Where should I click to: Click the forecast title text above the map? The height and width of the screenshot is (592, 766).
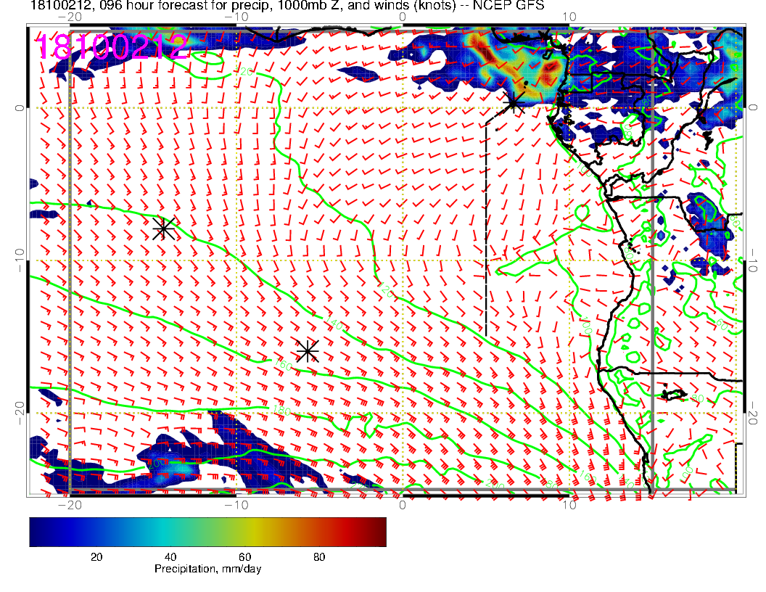tap(287, 6)
